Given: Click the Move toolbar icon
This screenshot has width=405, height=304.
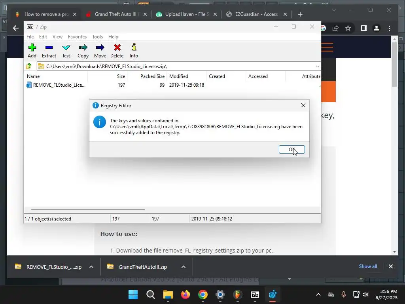Looking at the screenshot, I should pyautogui.click(x=100, y=51).
